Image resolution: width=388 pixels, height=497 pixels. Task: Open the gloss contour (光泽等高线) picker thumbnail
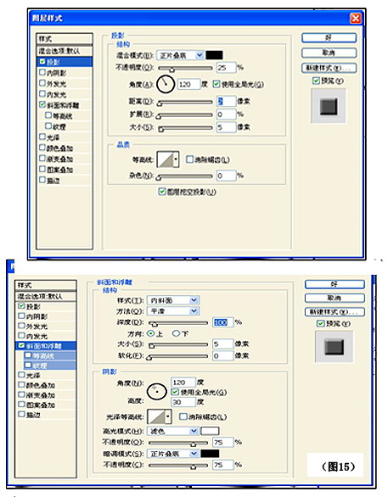pos(160,416)
